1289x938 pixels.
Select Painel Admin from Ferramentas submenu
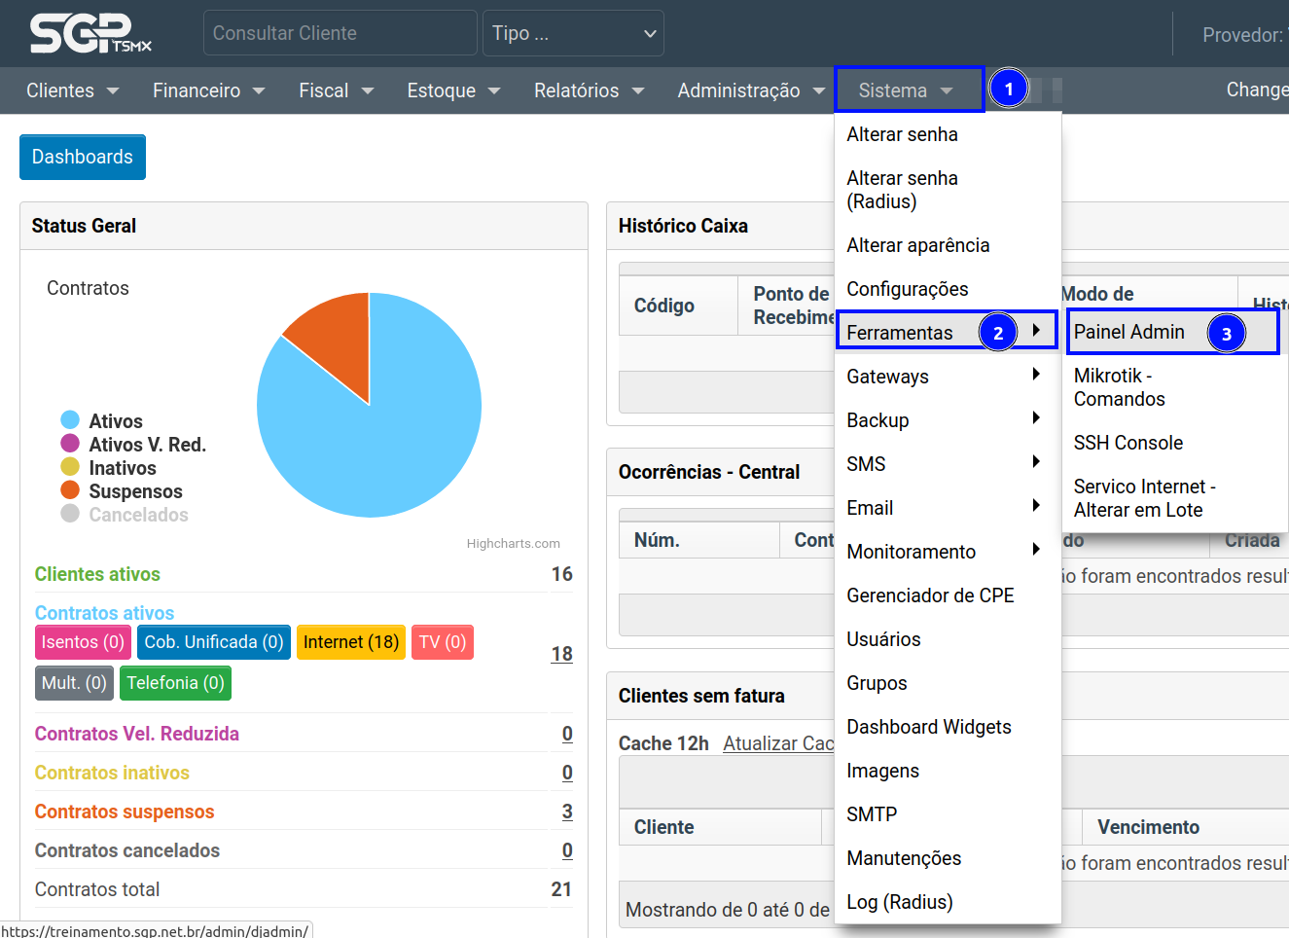pos(1128,332)
